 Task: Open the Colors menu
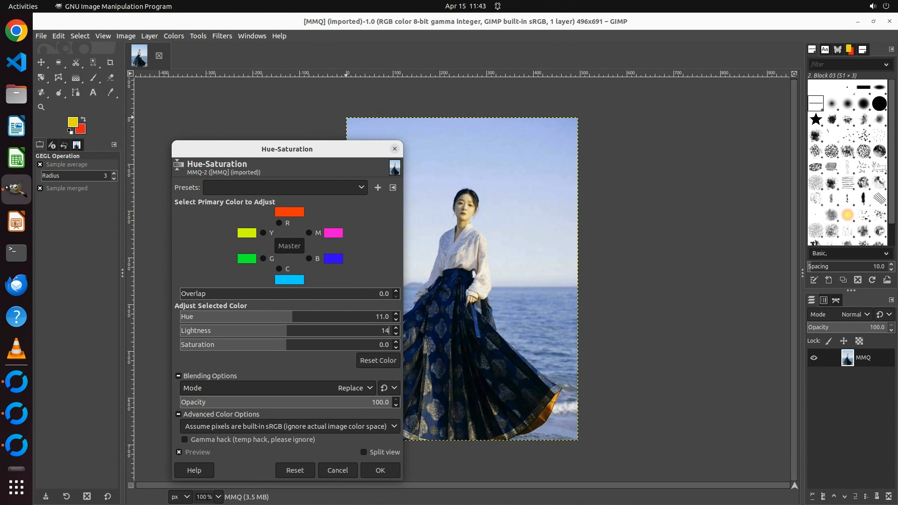174,36
